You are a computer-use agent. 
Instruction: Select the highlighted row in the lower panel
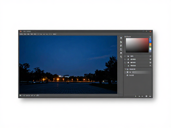click(138, 72)
